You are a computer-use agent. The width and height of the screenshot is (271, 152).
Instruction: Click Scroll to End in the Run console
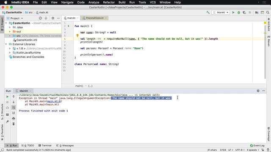[14, 113]
